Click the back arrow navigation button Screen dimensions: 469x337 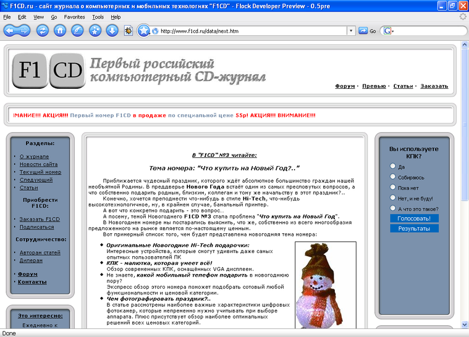pos(9,30)
